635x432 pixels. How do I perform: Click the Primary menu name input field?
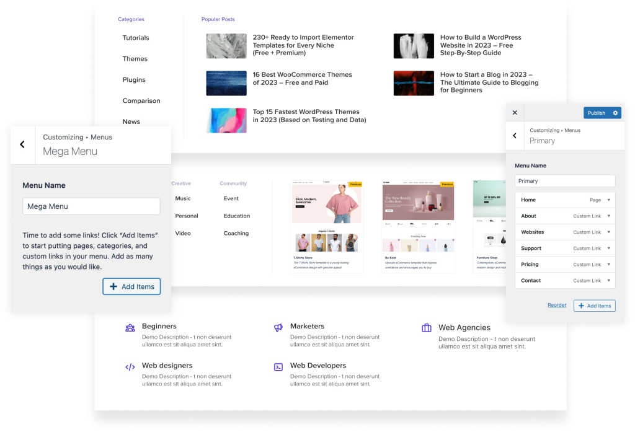tap(565, 181)
